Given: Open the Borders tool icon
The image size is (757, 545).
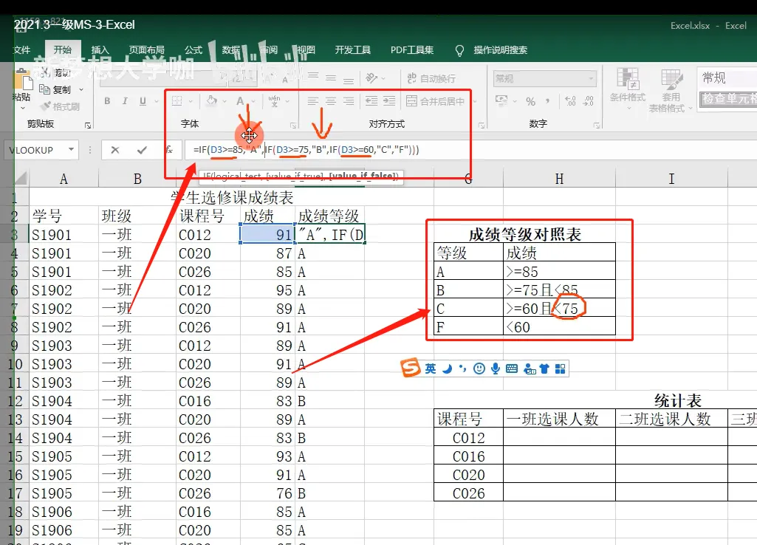Looking at the screenshot, I should click(x=177, y=101).
